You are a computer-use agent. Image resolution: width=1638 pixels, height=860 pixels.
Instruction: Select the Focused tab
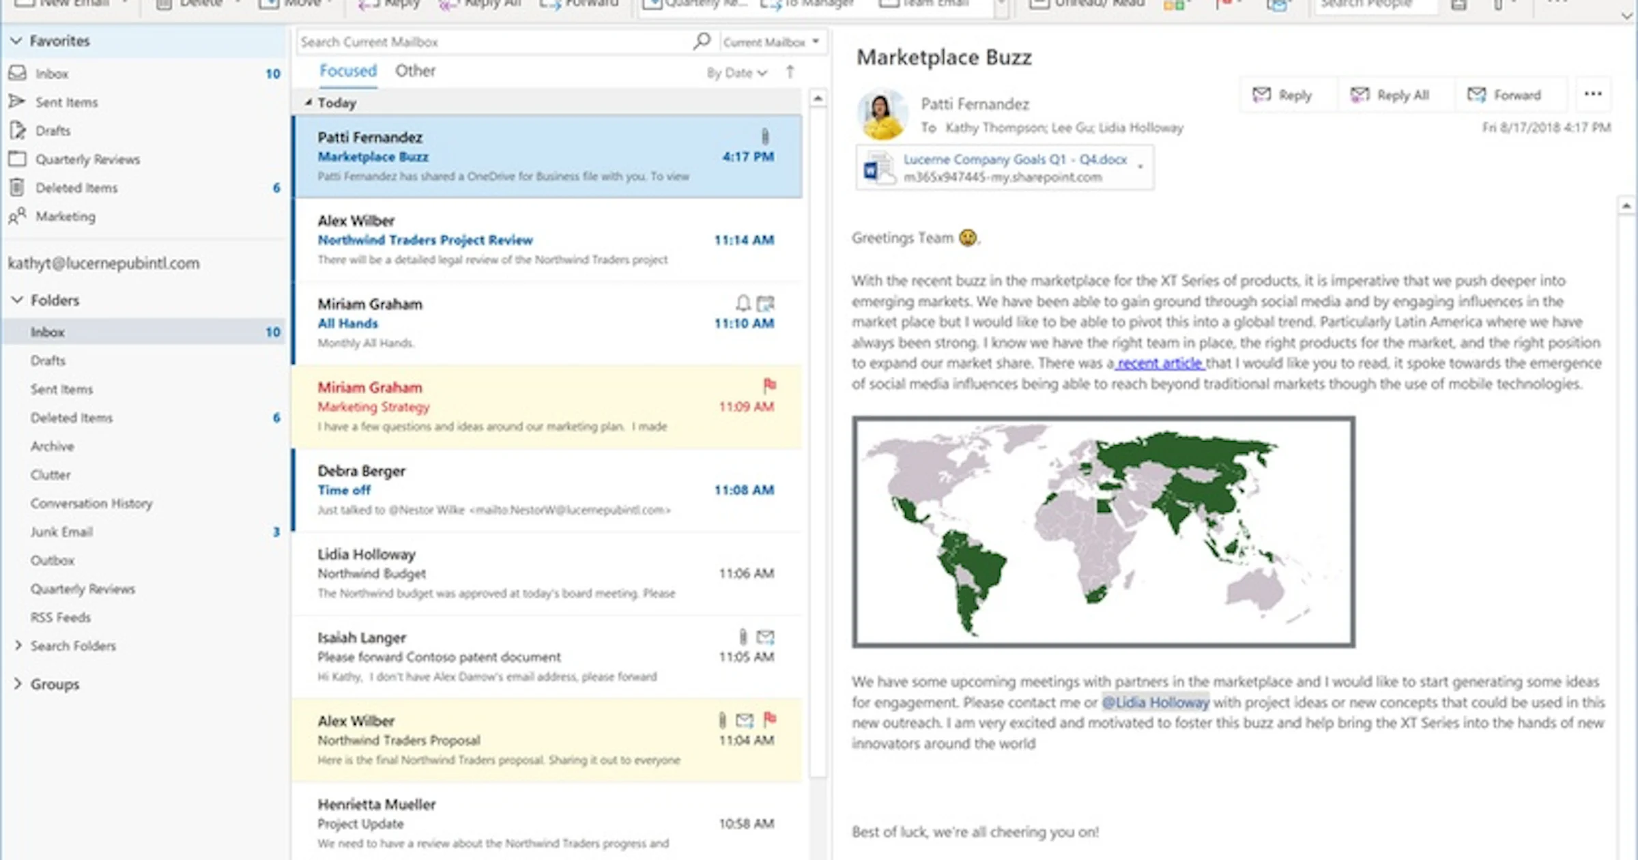pos(348,70)
